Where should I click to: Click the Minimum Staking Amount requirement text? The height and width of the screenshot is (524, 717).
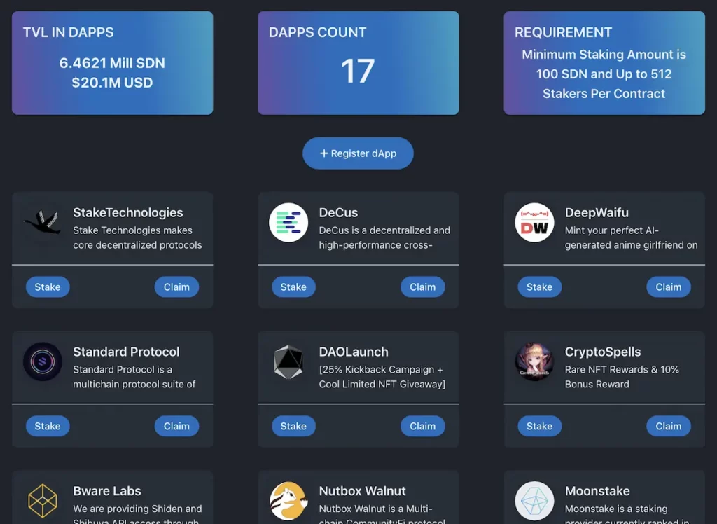(x=604, y=74)
